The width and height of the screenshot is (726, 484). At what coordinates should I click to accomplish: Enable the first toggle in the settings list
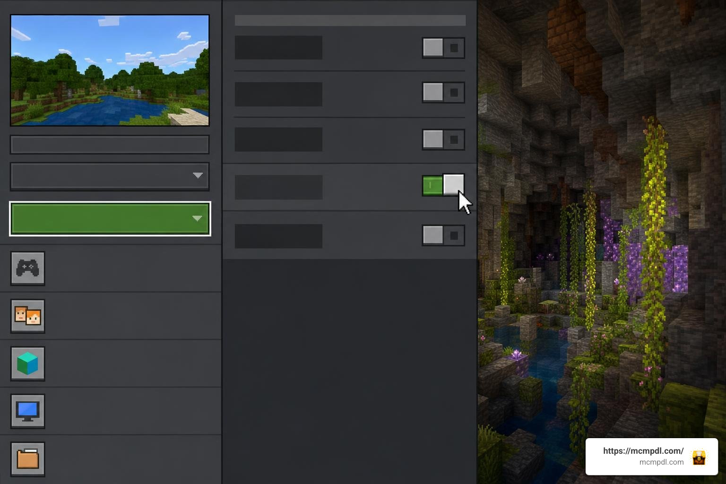point(443,48)
